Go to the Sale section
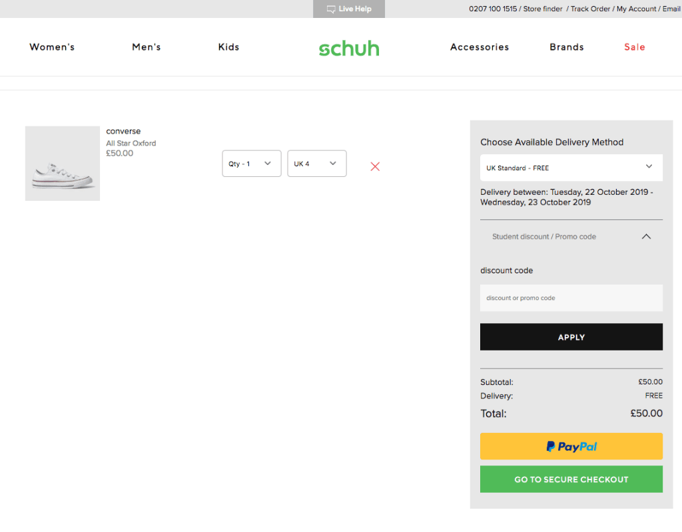The width and height of the screenshot is (682, 532). (635, 47)
